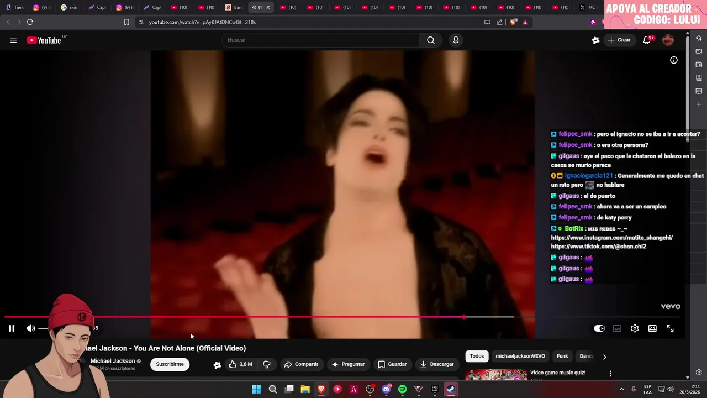This screenshot has height=398, width=707.
Task: Seek on the red progress bar
Action: [234, 317]
